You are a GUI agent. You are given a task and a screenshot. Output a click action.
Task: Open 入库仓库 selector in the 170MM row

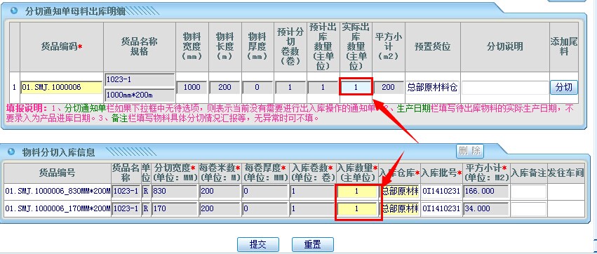[x=400, y=209]
